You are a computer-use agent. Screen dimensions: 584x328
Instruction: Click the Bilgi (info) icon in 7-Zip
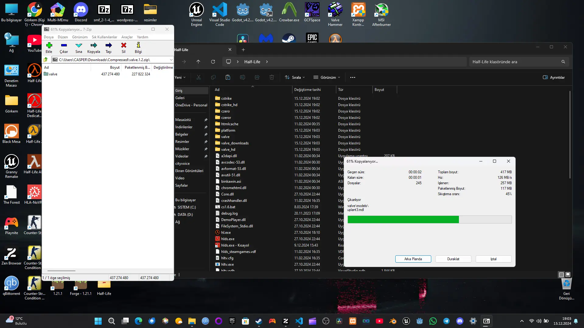(x=138, y=48)
